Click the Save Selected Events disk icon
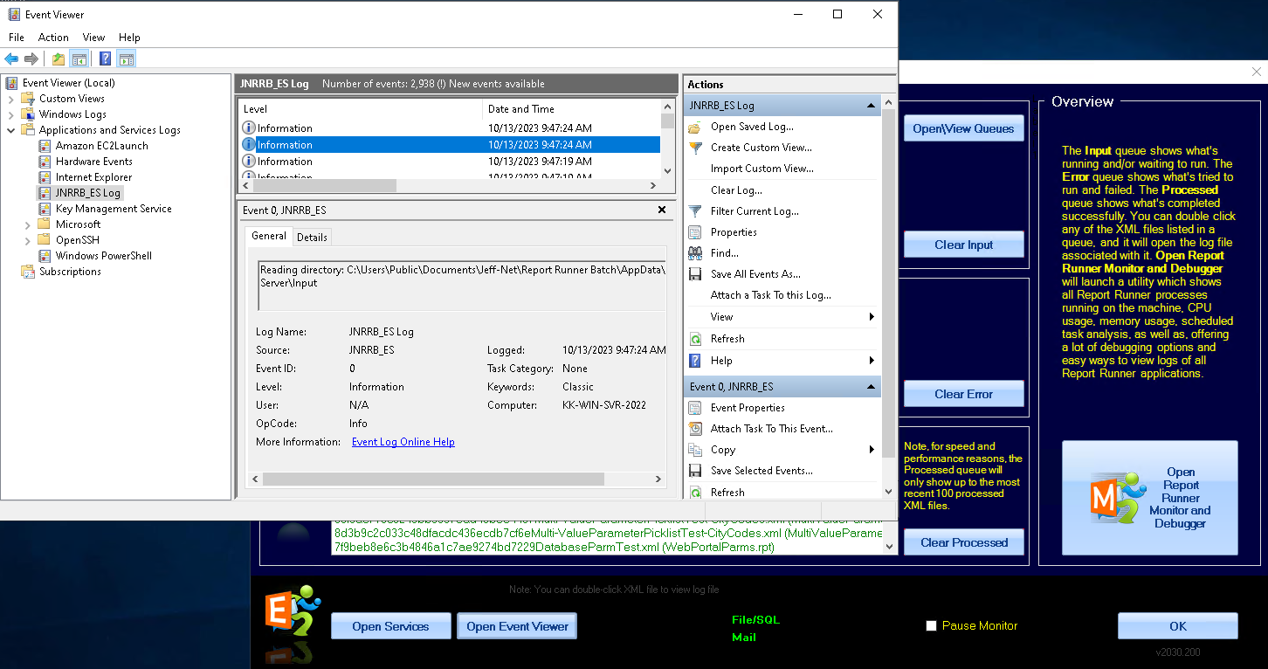Screen dimensions: 1268x669 (695, 471)
